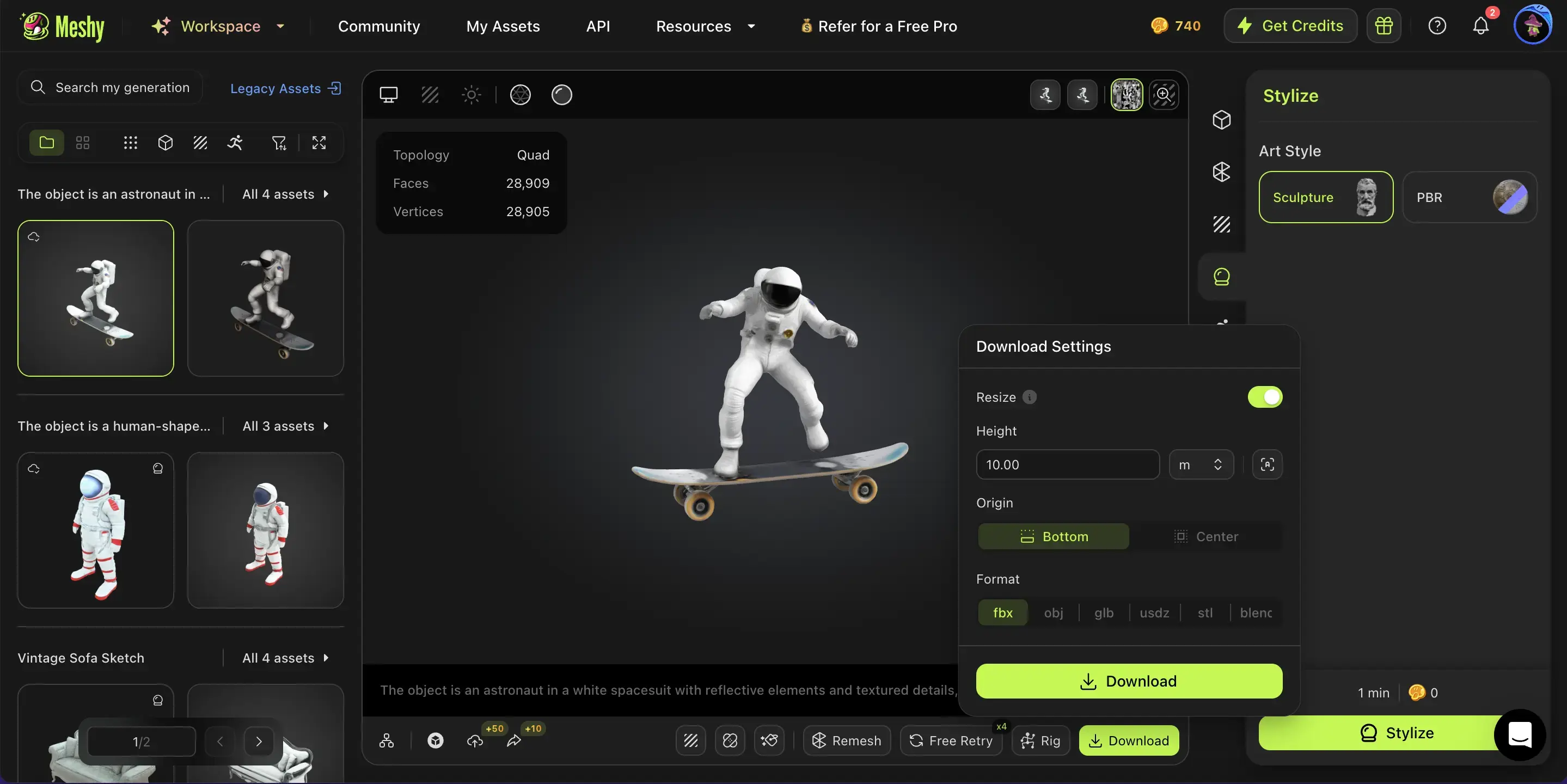Click the auto-fit height icon beside unit selector

pos(1267,464)
